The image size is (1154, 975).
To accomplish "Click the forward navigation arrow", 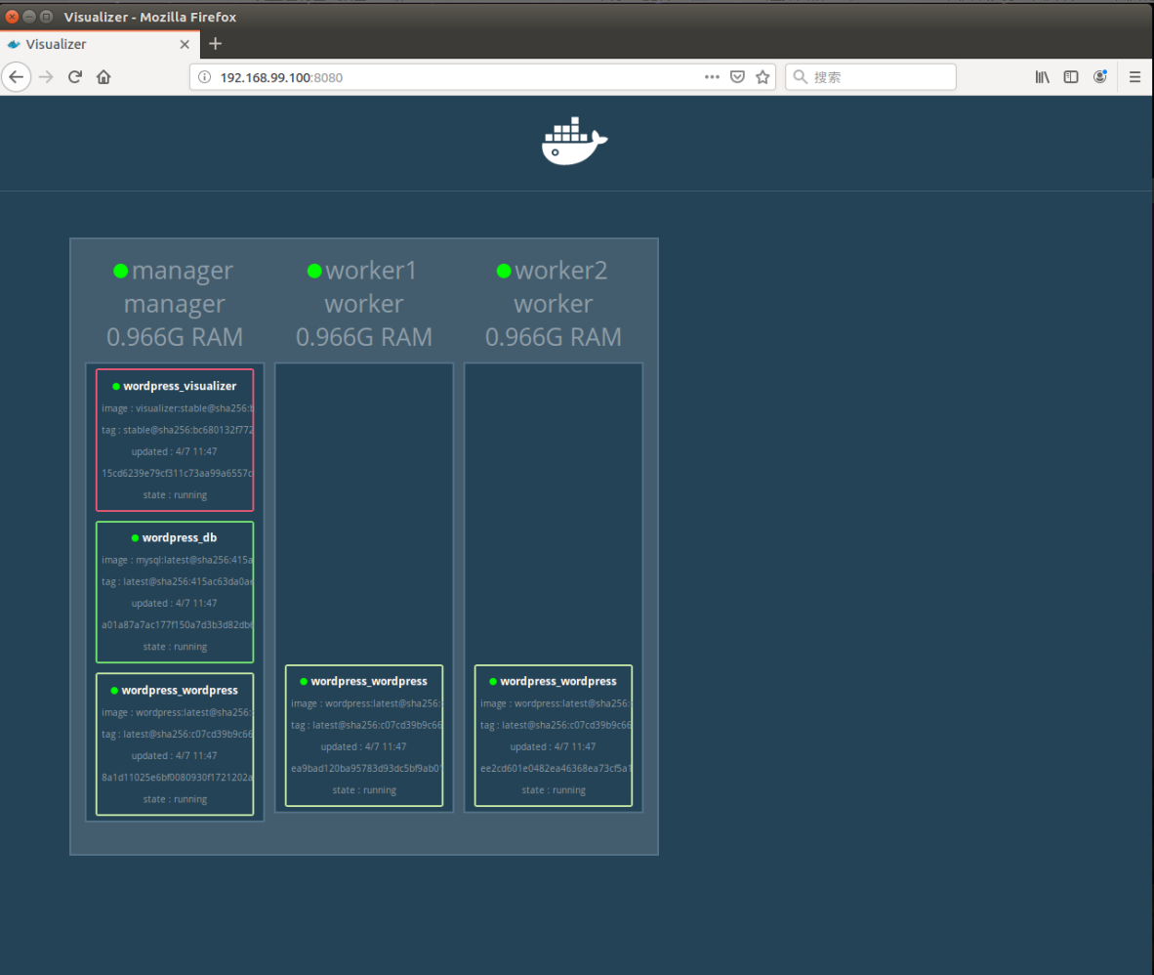I will [x=46, y=76].
